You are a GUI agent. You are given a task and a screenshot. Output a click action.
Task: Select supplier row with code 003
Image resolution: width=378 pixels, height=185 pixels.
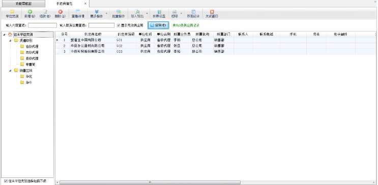point(216,51)
